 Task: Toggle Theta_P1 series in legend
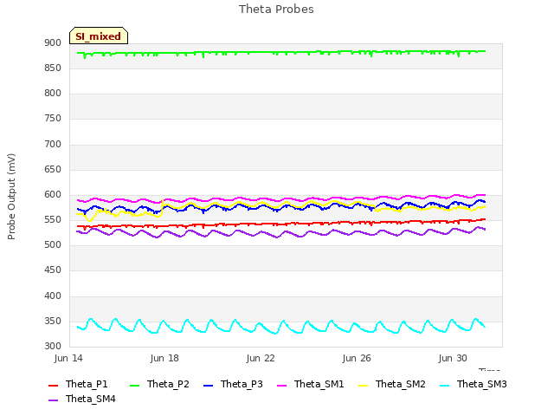click(78, 384)
